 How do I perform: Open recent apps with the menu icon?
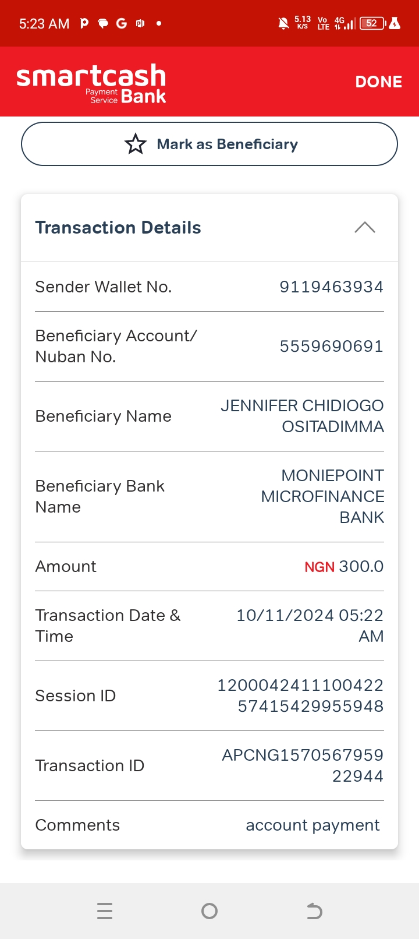coord(105,910)
